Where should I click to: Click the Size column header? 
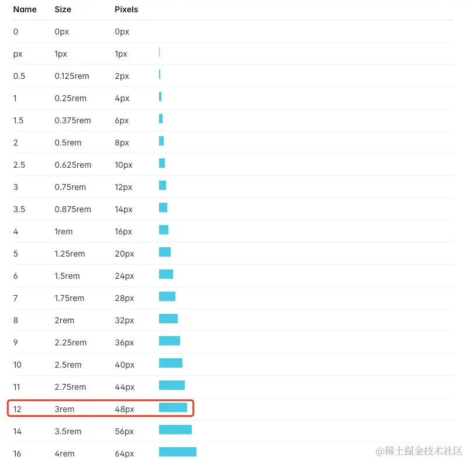(x=63, y=9)
